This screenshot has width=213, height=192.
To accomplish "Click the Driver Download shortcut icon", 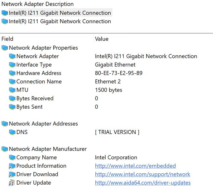I will pos(12,175).
